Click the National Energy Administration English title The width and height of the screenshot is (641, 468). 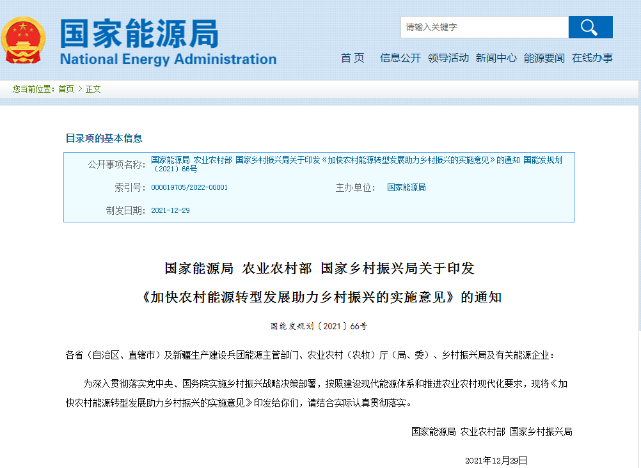point(168,59)
